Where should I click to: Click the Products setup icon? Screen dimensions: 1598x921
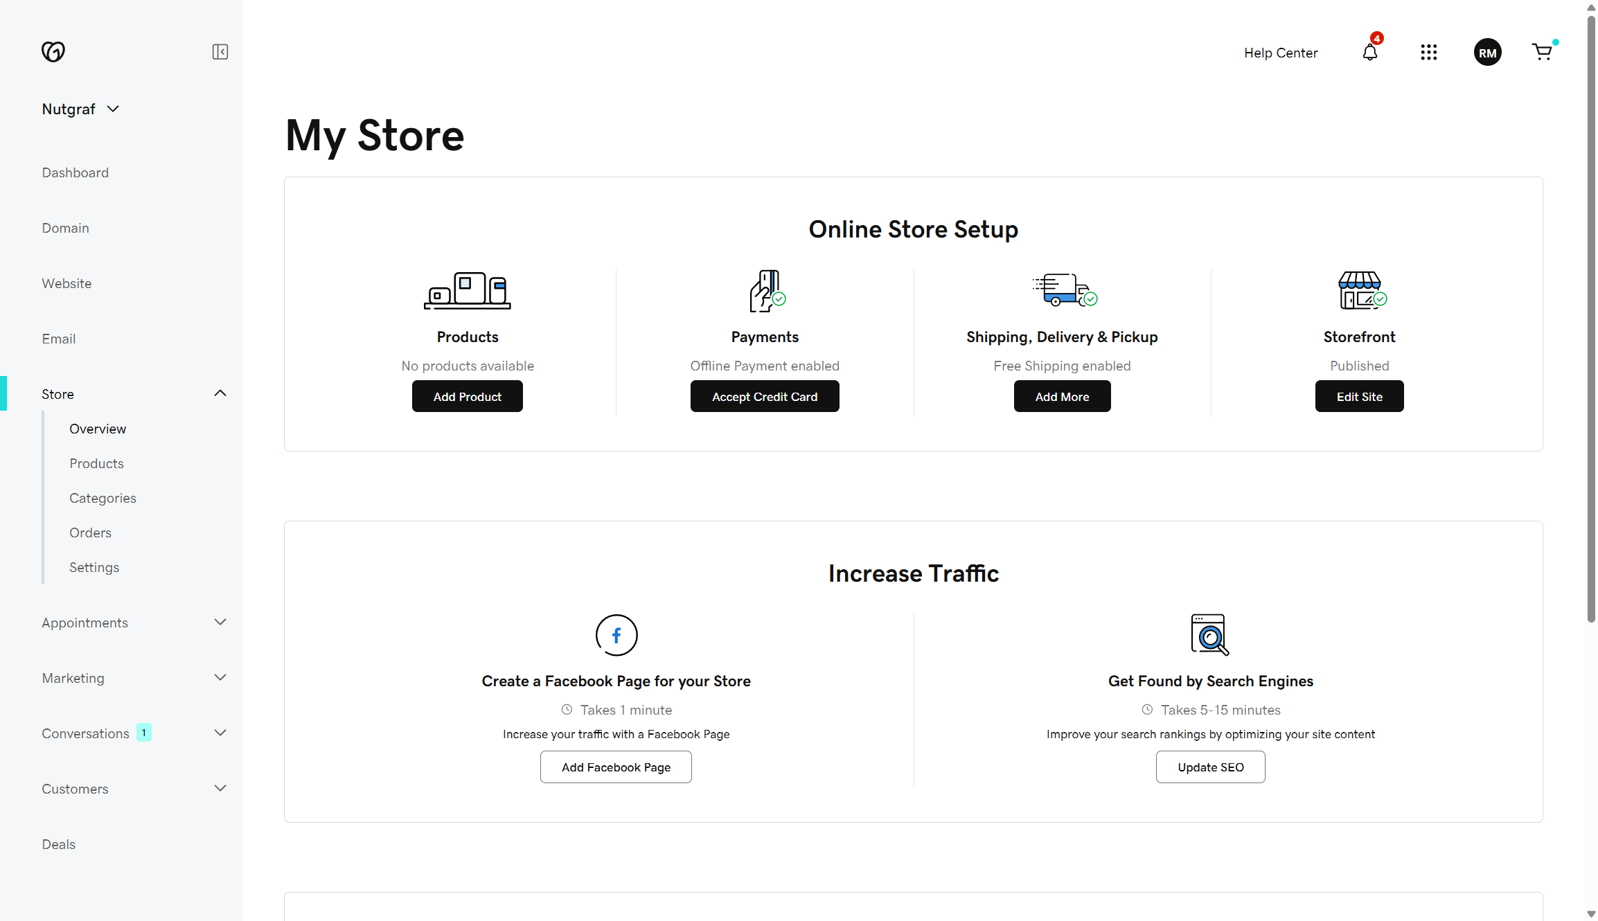point(467,290)
